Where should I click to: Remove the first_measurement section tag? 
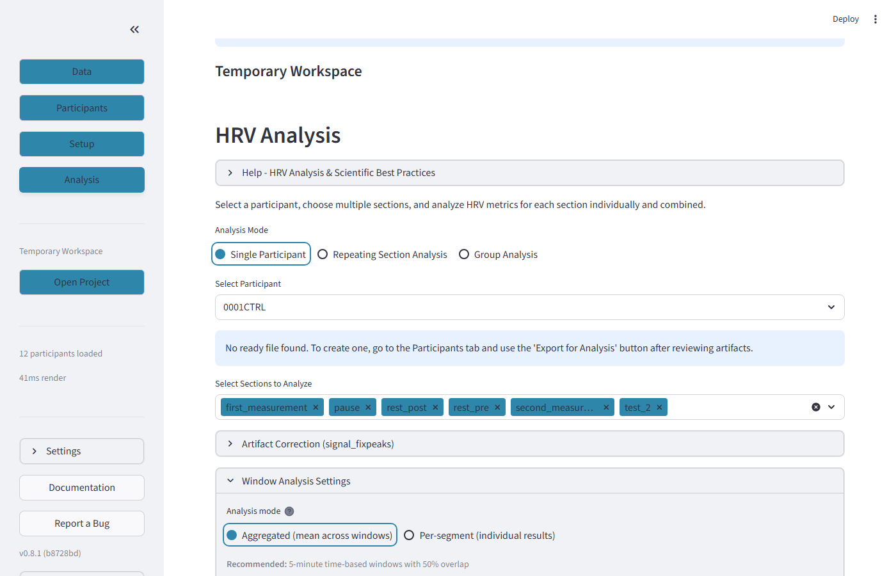coord(316,407)
